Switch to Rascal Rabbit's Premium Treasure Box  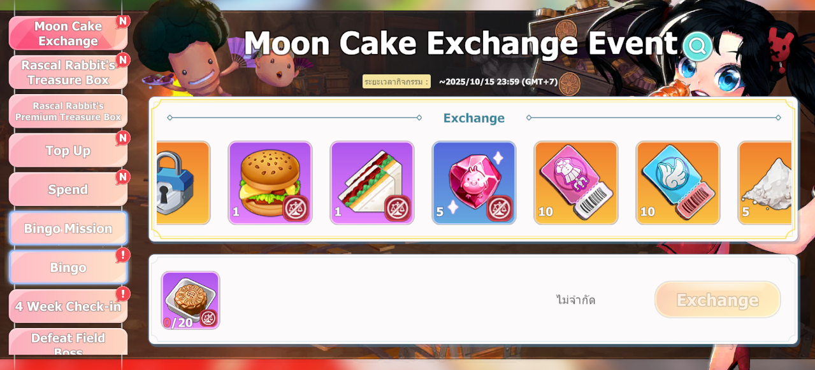click(x=68, y=111)
